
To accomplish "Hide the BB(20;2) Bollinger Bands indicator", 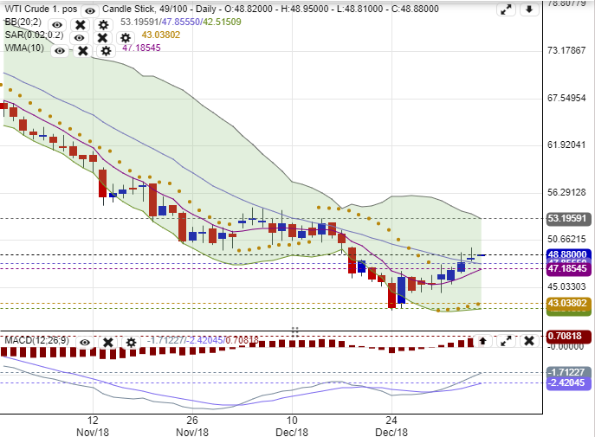I will (x=57, y=25).
